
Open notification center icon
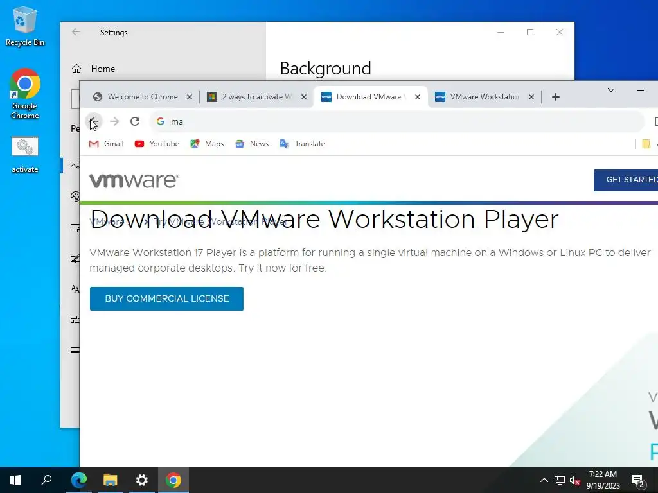pyautogui.click(x=638, y=480)
